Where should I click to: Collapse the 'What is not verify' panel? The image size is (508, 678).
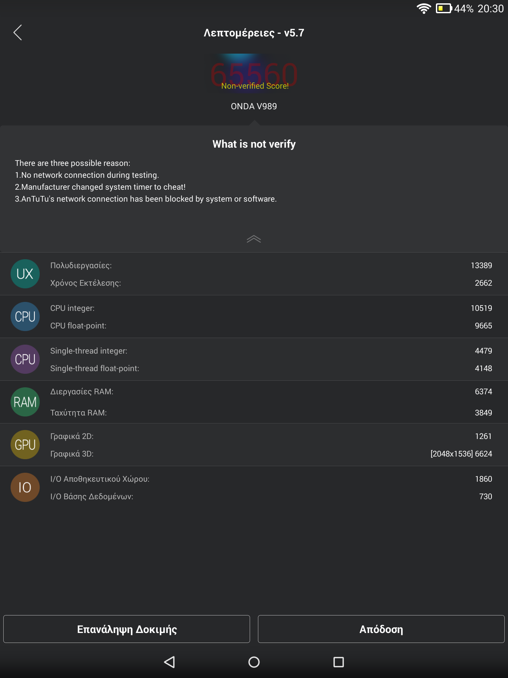(254, 239)
